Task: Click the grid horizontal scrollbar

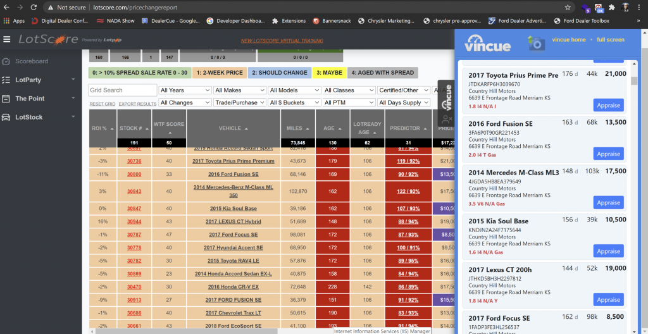Action: tap(186, 331)
